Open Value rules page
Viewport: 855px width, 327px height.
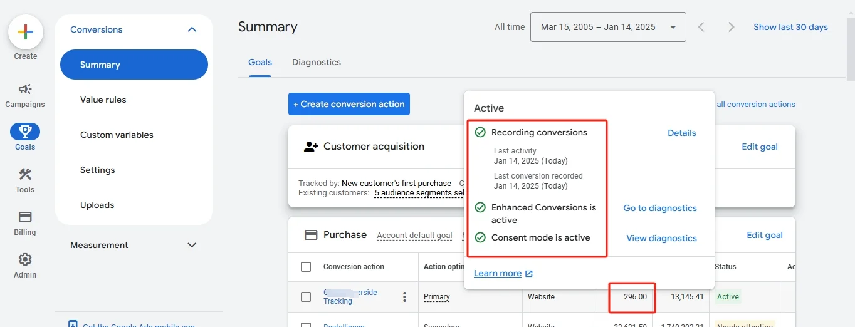point(103,100)
